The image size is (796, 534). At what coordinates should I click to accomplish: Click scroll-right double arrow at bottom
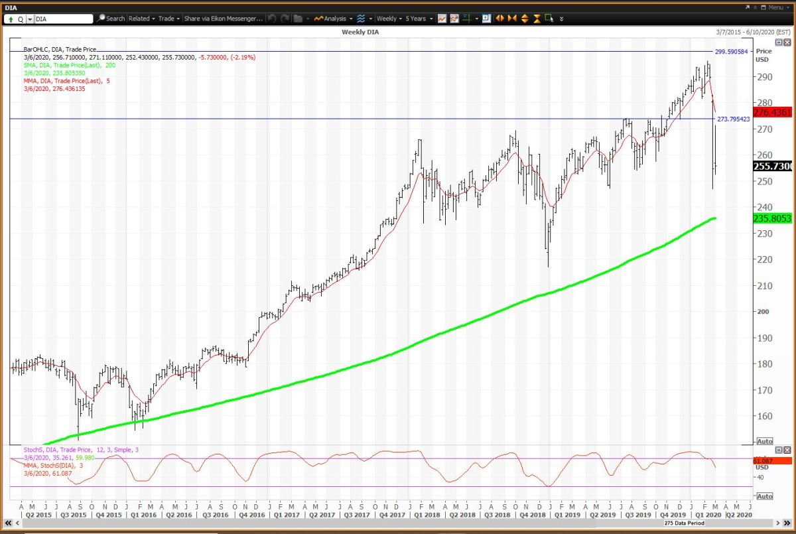(x=787, y=523)
